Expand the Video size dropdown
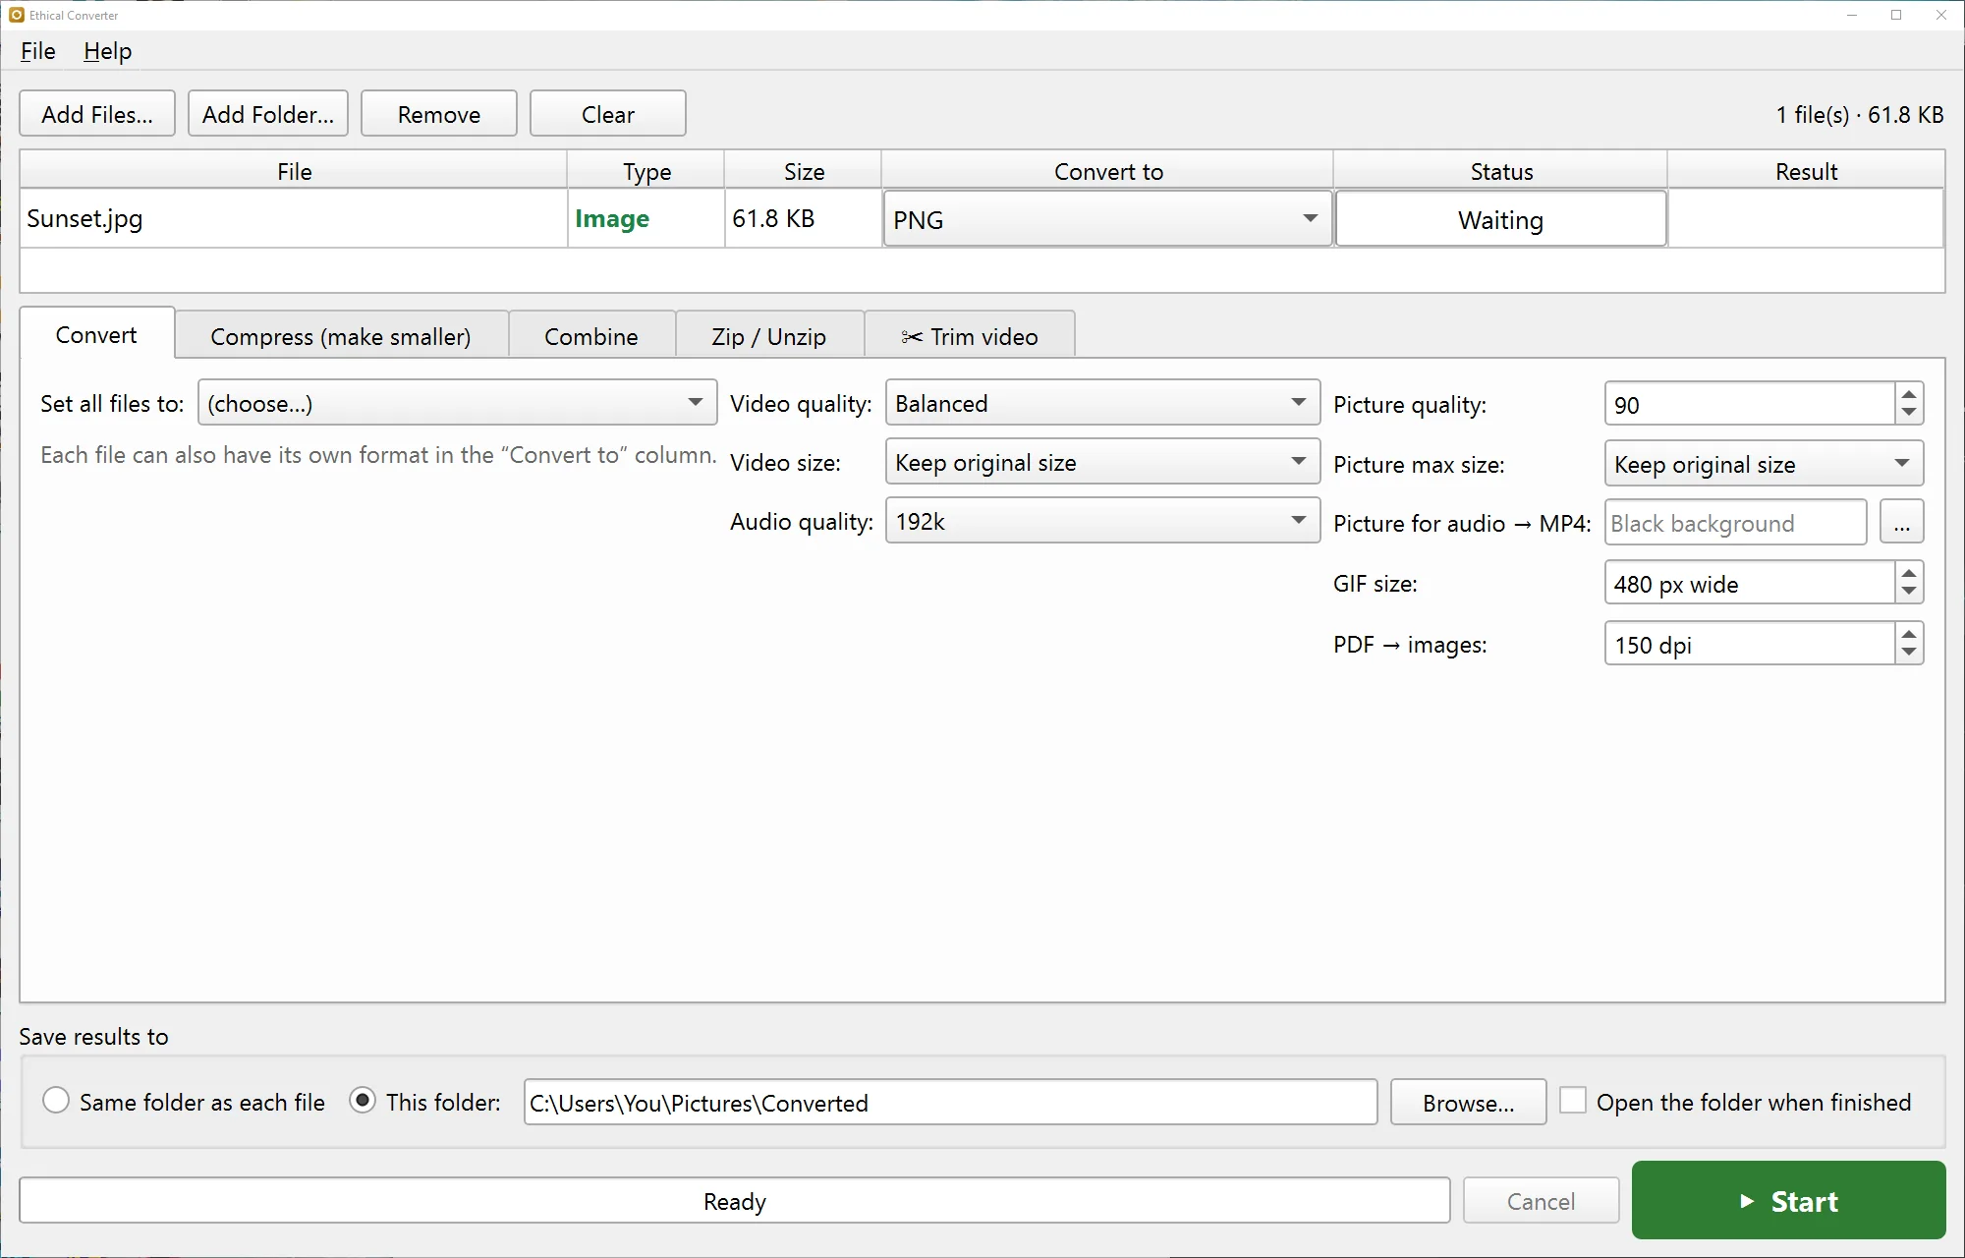The image size is (1965, 1258). tap(1102, 462)
